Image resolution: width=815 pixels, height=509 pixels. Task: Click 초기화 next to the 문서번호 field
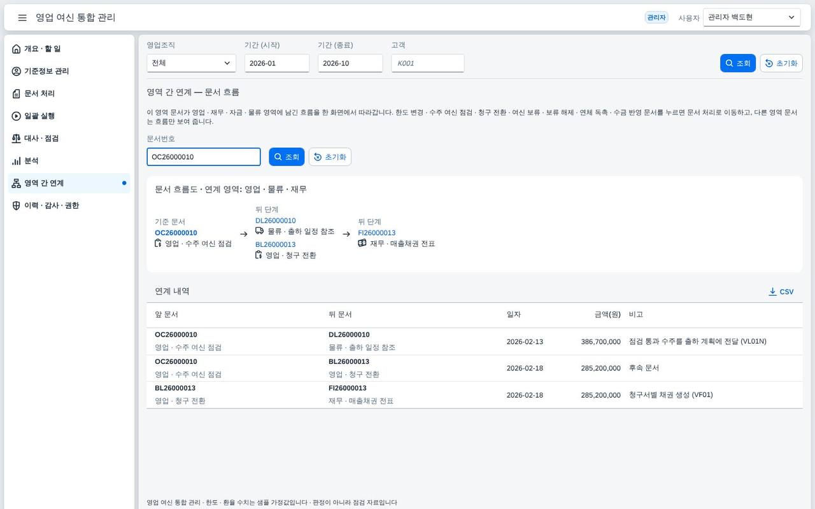[x=330, y=157]
